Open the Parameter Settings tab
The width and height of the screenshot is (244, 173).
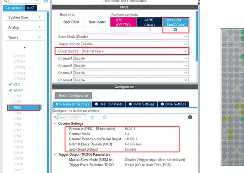[x=72, y=104]
